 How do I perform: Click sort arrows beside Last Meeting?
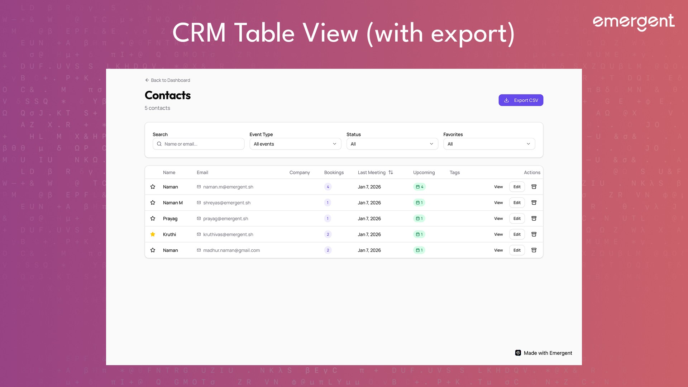(391, 172)
